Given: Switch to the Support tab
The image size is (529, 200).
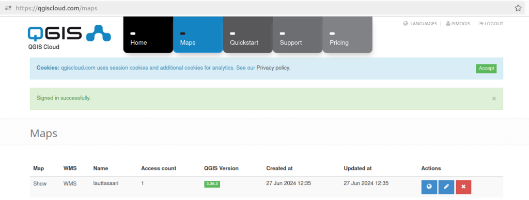Looking at the screenshot, I should [x=298, y=35].
